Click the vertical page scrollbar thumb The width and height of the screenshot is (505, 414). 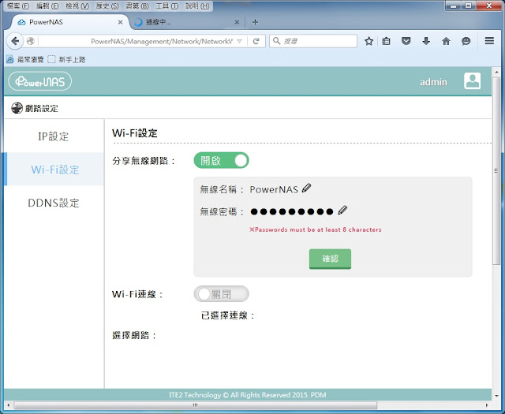[x=496, y=170]
